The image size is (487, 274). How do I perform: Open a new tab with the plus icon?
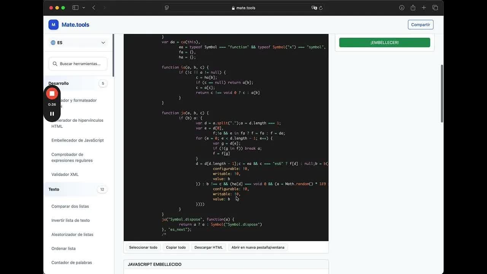click(424, 8)
